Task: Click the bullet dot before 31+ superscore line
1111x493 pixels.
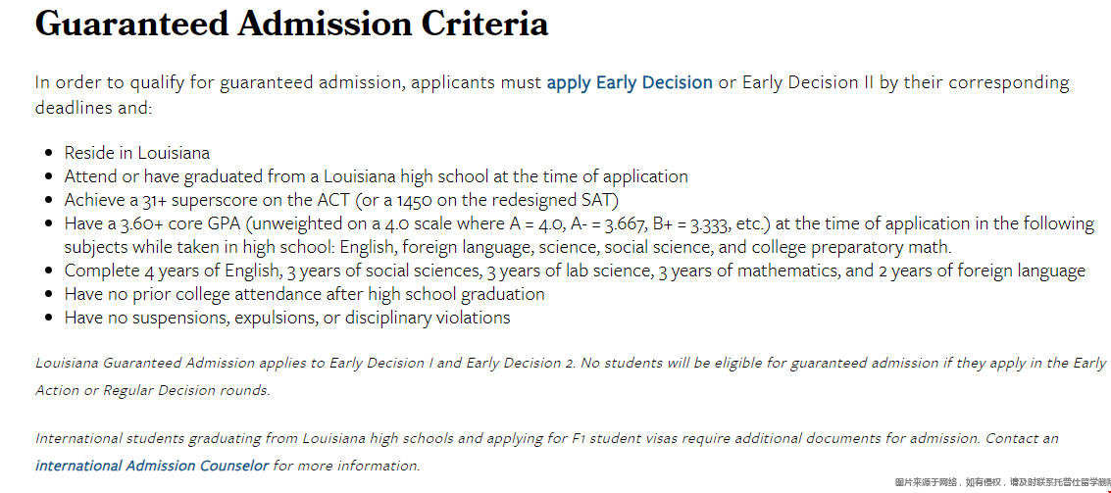Action: [48, 200]
